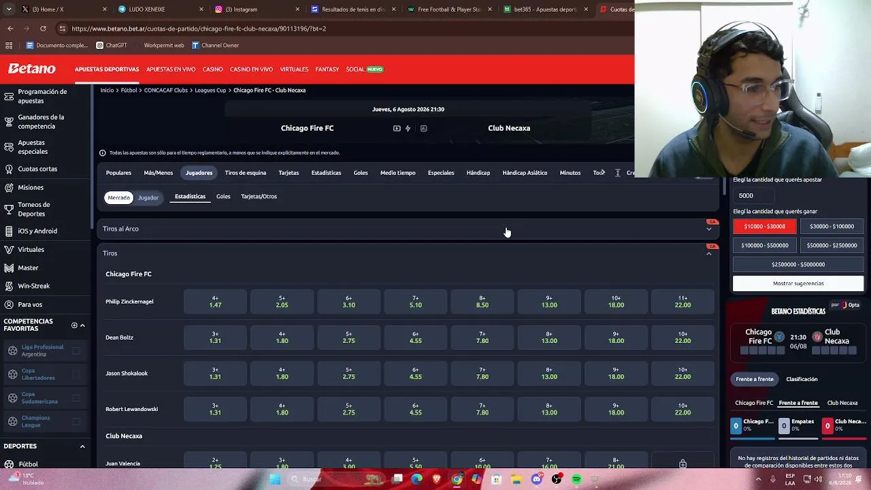871x490 pixels.
Task: Click the lightning bolt icon in match header
Action: (408, 128)
